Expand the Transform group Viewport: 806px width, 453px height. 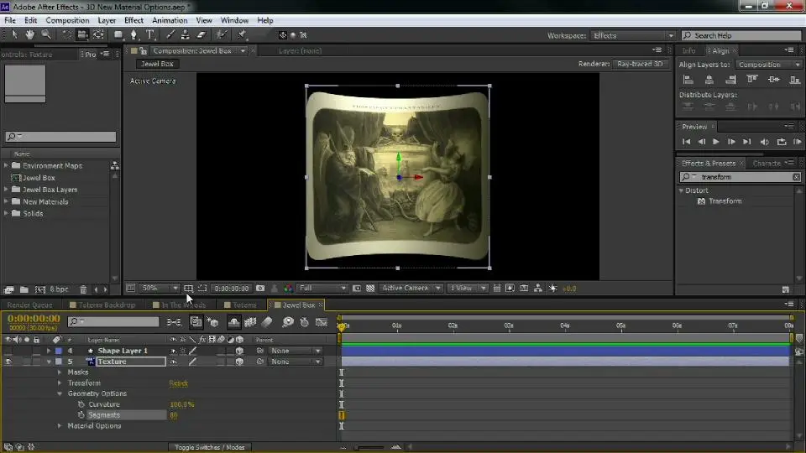(60, 383)
